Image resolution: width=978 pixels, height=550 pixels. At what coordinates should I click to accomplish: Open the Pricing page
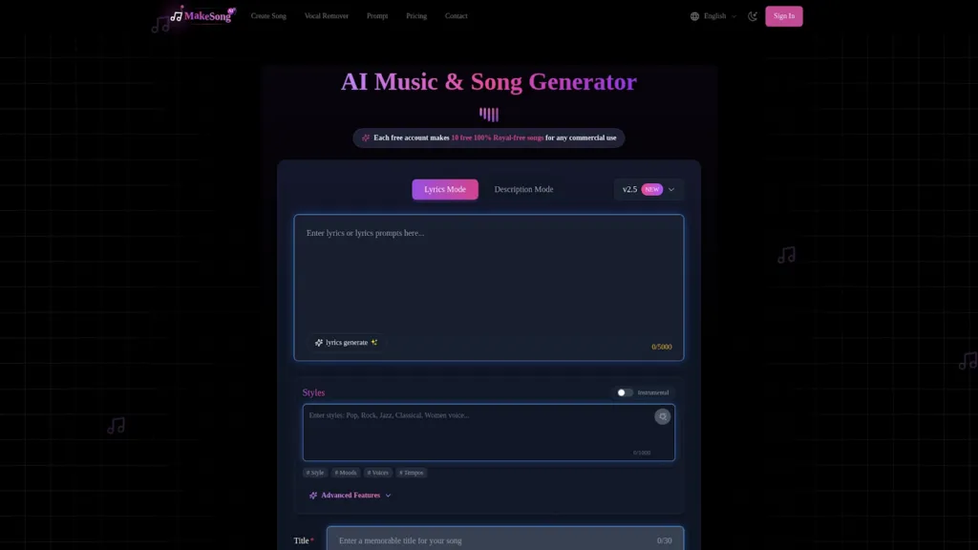pyautogui.click(x=416, y=16)
